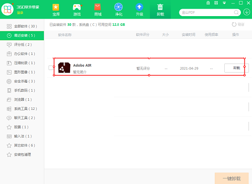Click the 一键卸载 button
The height and width of the screenshot is (184, 252).
(231, 178)
